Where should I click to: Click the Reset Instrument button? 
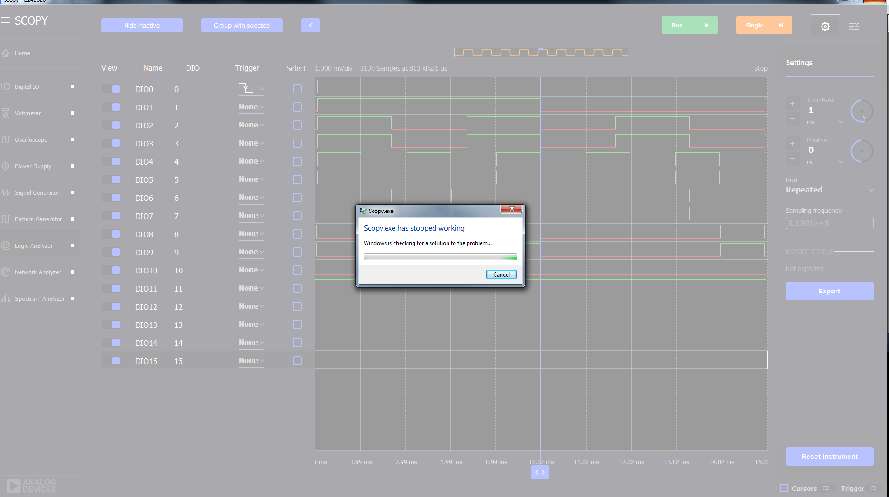(829, 457)
